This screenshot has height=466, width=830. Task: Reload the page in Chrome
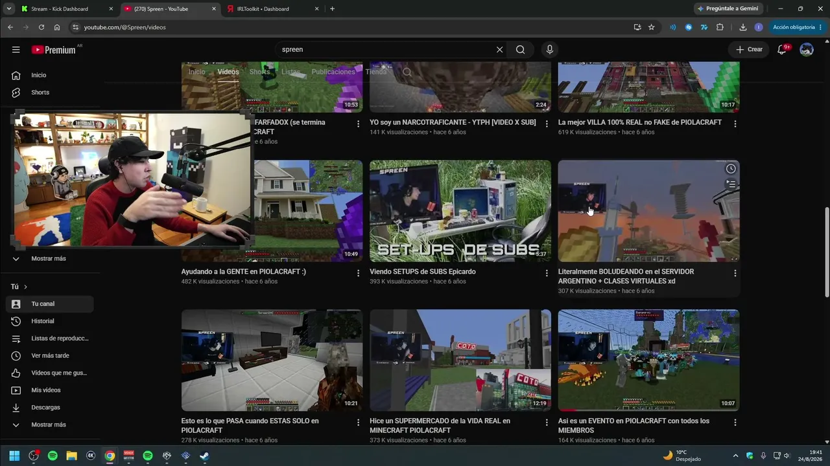[41, 27]
